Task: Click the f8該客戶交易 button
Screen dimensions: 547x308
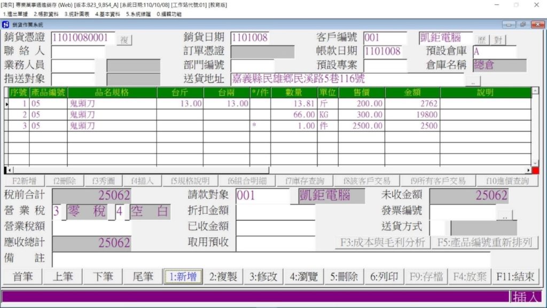Action: [x=366, y=181]
